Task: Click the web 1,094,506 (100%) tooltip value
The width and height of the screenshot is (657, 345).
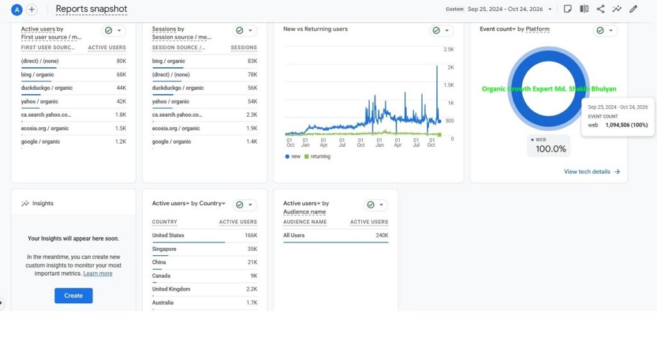Action: pos(618,125)
